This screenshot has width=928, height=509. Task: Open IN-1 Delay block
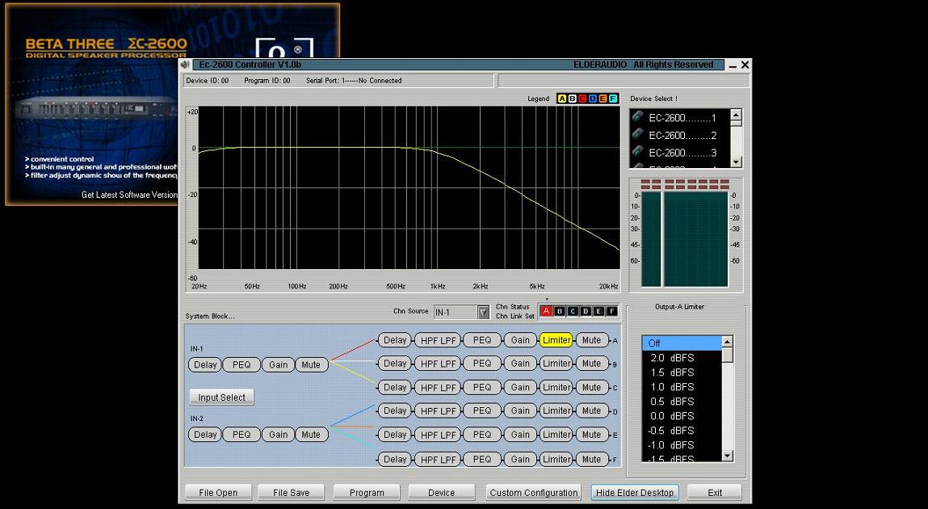pyautogui.click(x=205, y=364)
